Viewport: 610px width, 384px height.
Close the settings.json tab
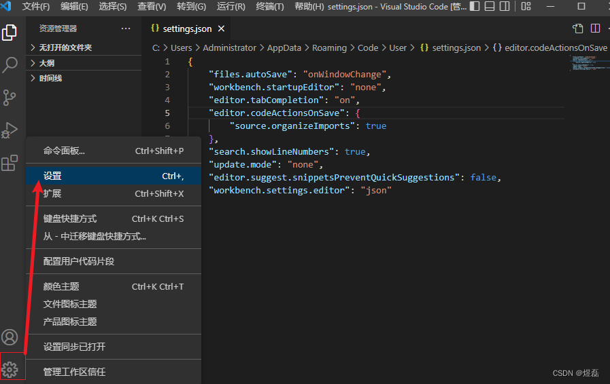tap(222, 28)
